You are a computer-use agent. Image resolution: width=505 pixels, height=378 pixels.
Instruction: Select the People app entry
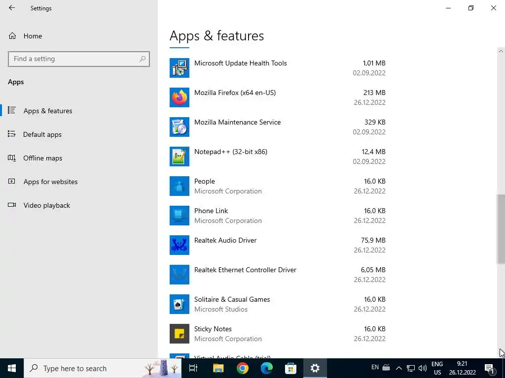click(278, 186)
